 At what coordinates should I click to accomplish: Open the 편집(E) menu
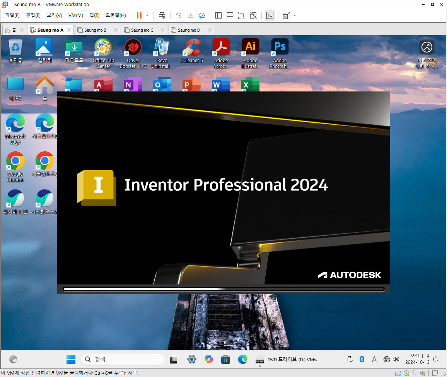(33, 15)
